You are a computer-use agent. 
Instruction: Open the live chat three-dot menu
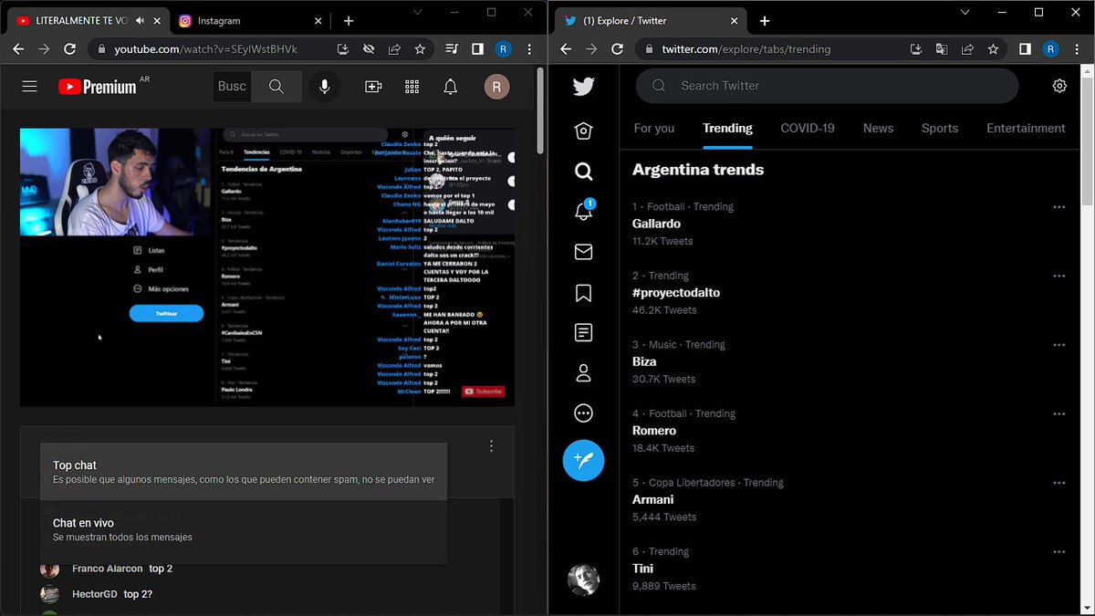491,446
